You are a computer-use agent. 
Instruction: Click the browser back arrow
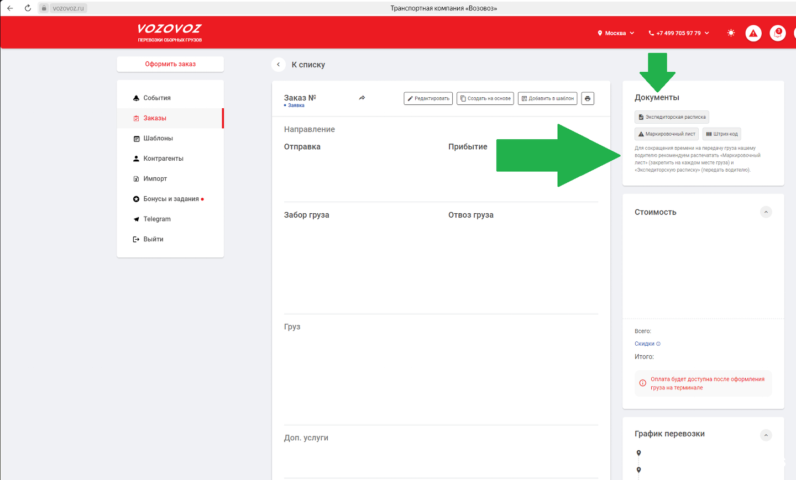(x=10, y=8)
